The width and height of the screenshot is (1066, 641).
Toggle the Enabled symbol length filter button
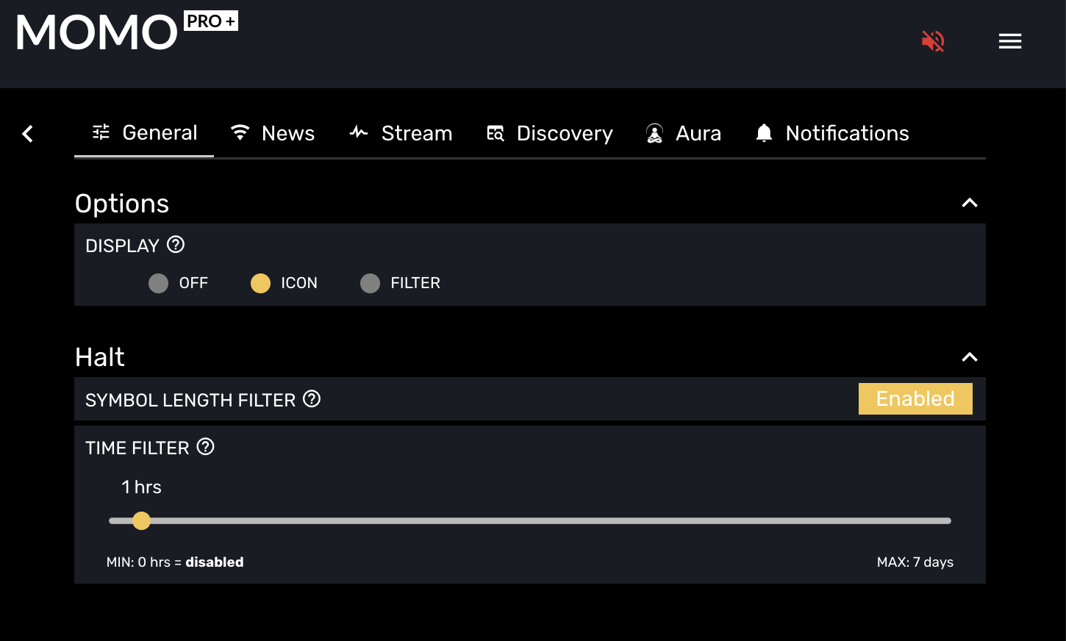point(915,398)
